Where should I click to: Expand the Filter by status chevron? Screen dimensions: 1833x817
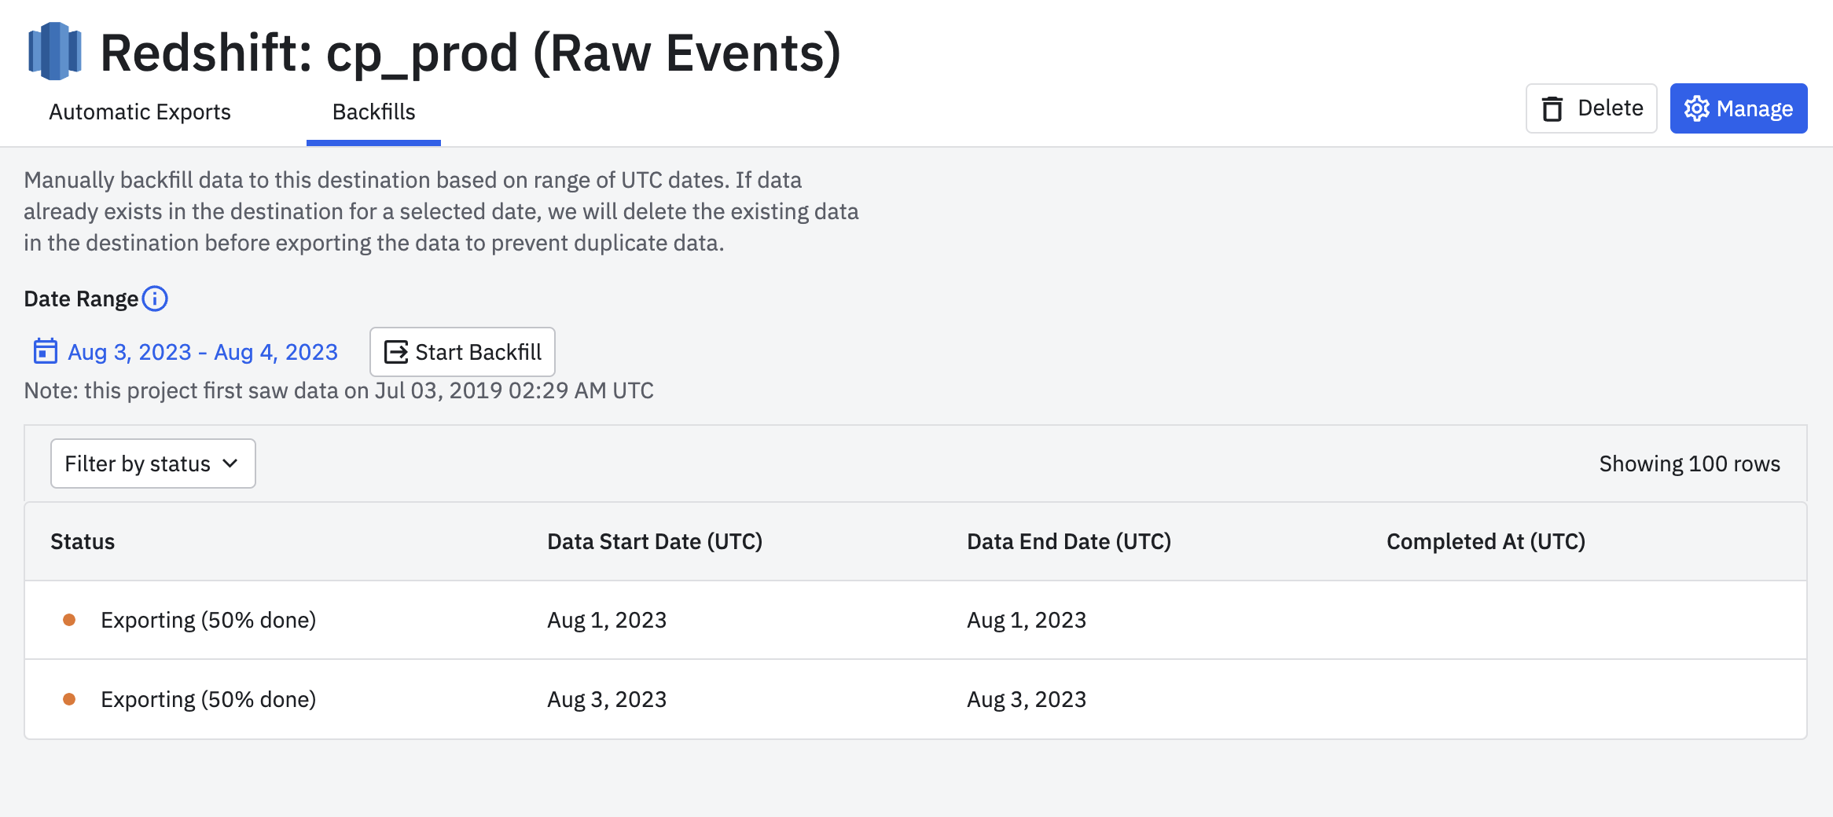click(230, 463)
